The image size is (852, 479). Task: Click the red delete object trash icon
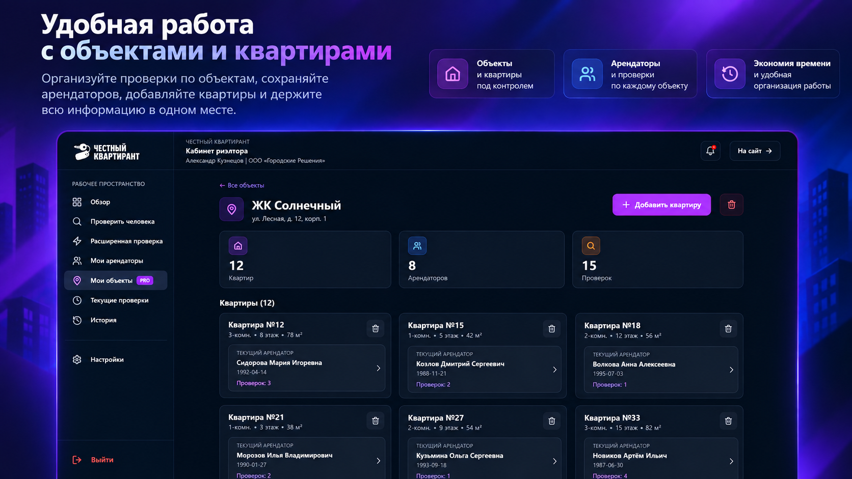click(731, 205)
